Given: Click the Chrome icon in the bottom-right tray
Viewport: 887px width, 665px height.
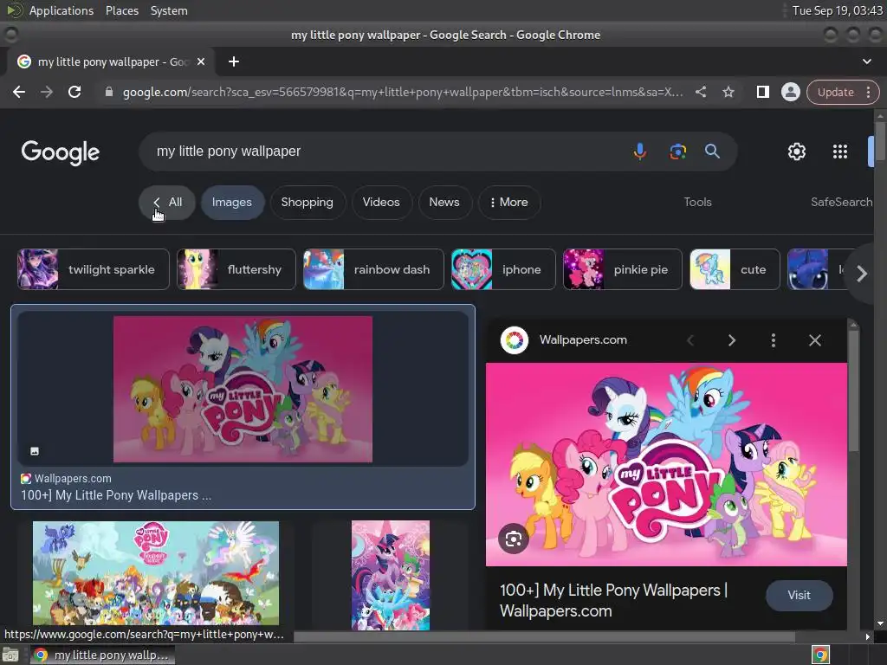Looking at the screenshot, I should tap(820, 655).
